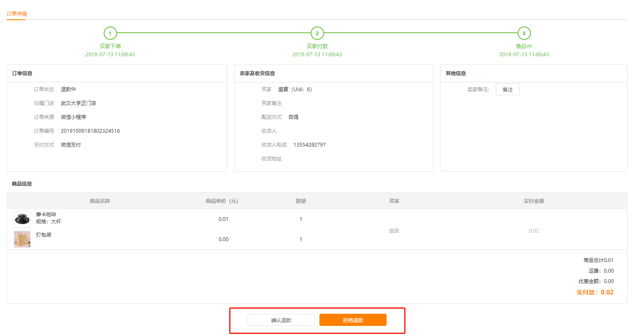
Task: Click step 1 circle 买家下单
Action: click(110, 33)
